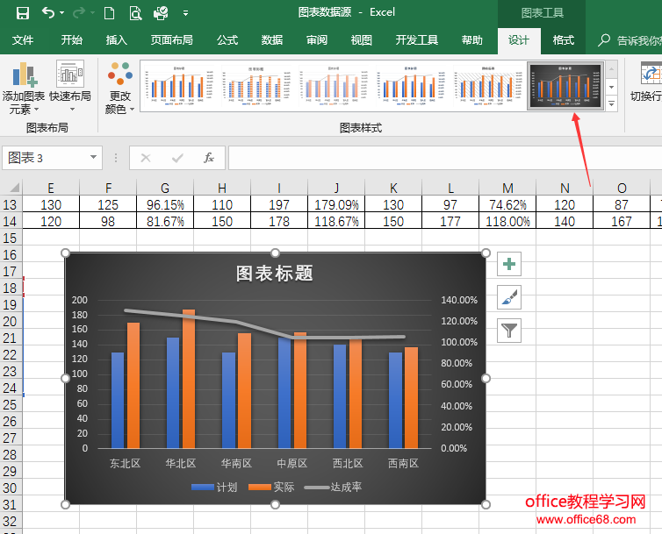
Task: Open the 文件 menu tab
Action: click(23, 40)
